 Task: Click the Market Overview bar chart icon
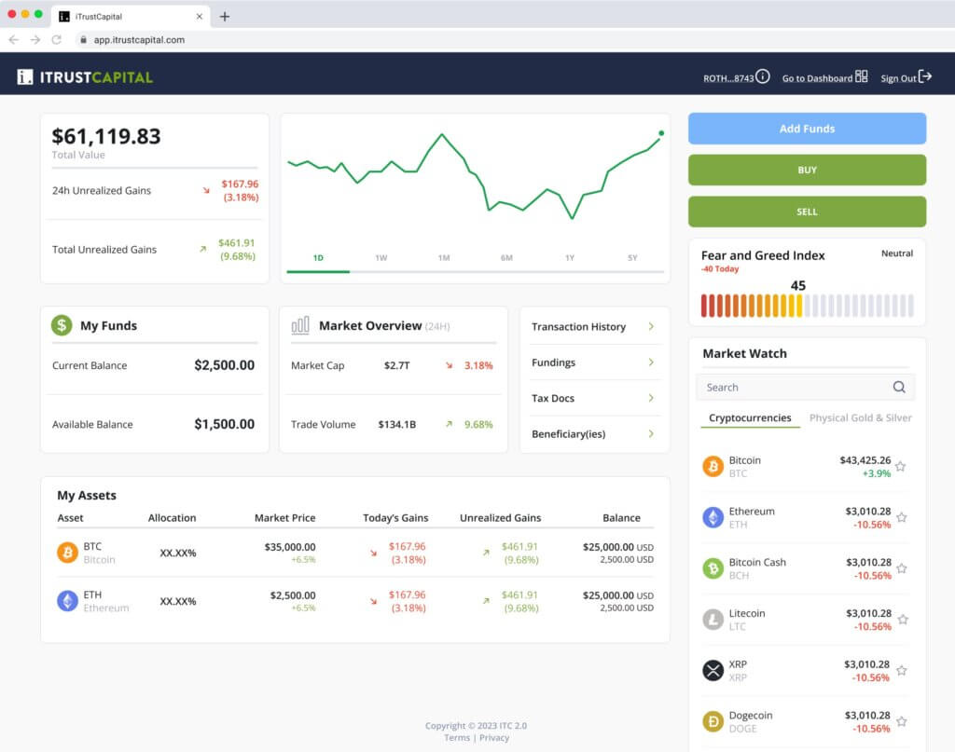click(300, 325)
